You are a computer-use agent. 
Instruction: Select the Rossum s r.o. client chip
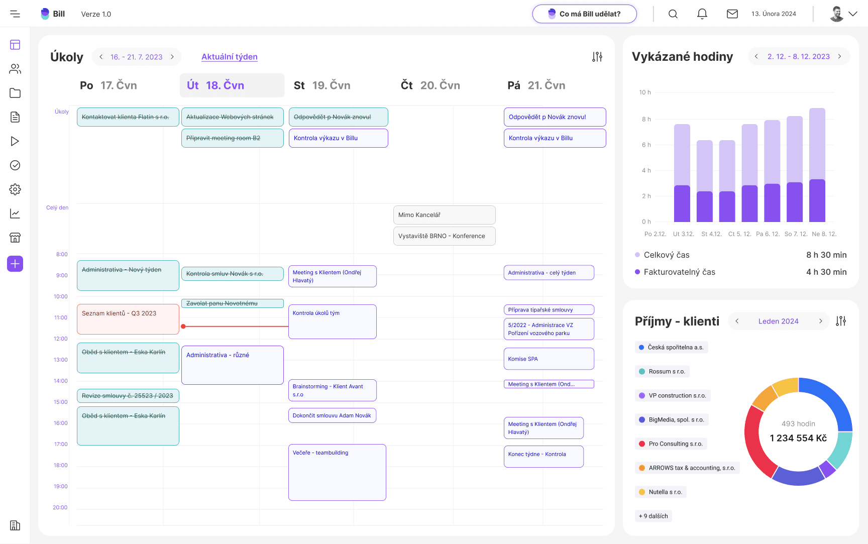click(662, 371)
